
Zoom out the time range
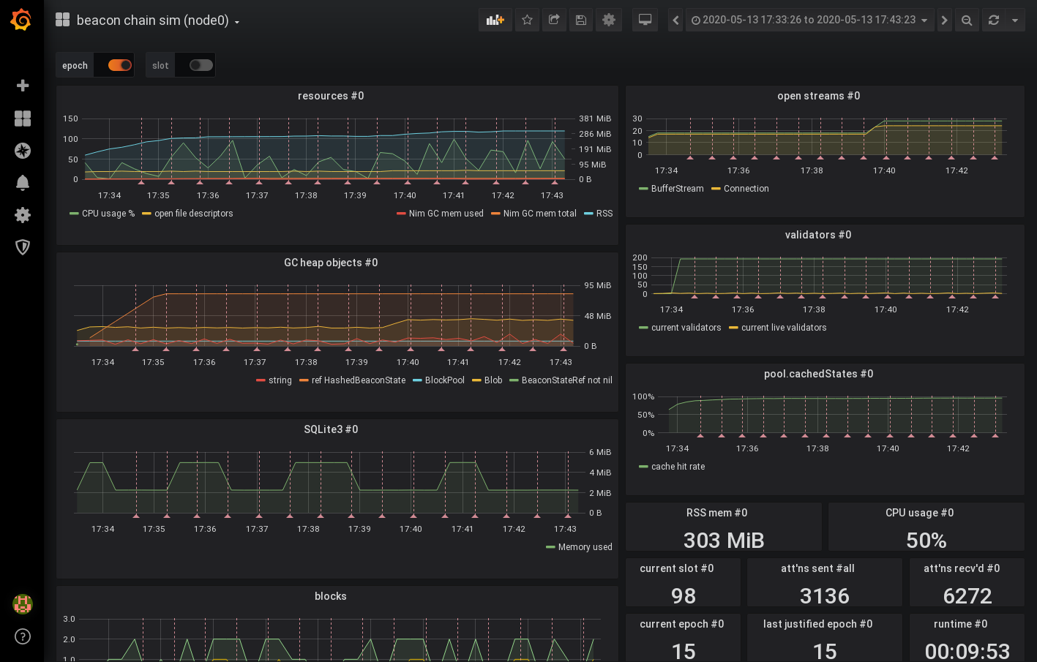(x=967, y=20)
